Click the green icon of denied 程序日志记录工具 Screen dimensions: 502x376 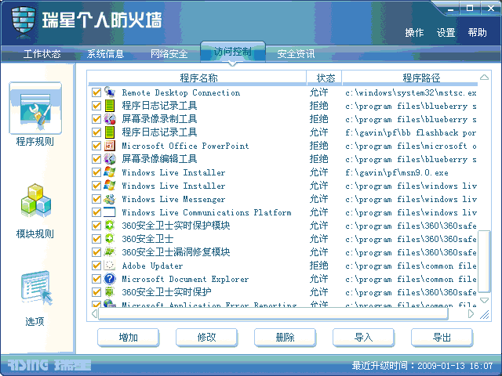click(110, 106)
